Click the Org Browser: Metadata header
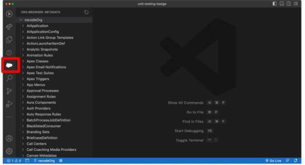This screenshot has height=165, width=305. (40, 12)
